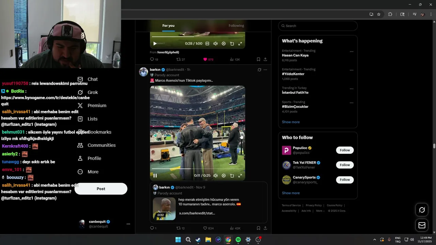The width and height of the screenshot is (436, 245).
Task: Focus the X Search field
Action: pyautogui.click(x=318, y=26)
